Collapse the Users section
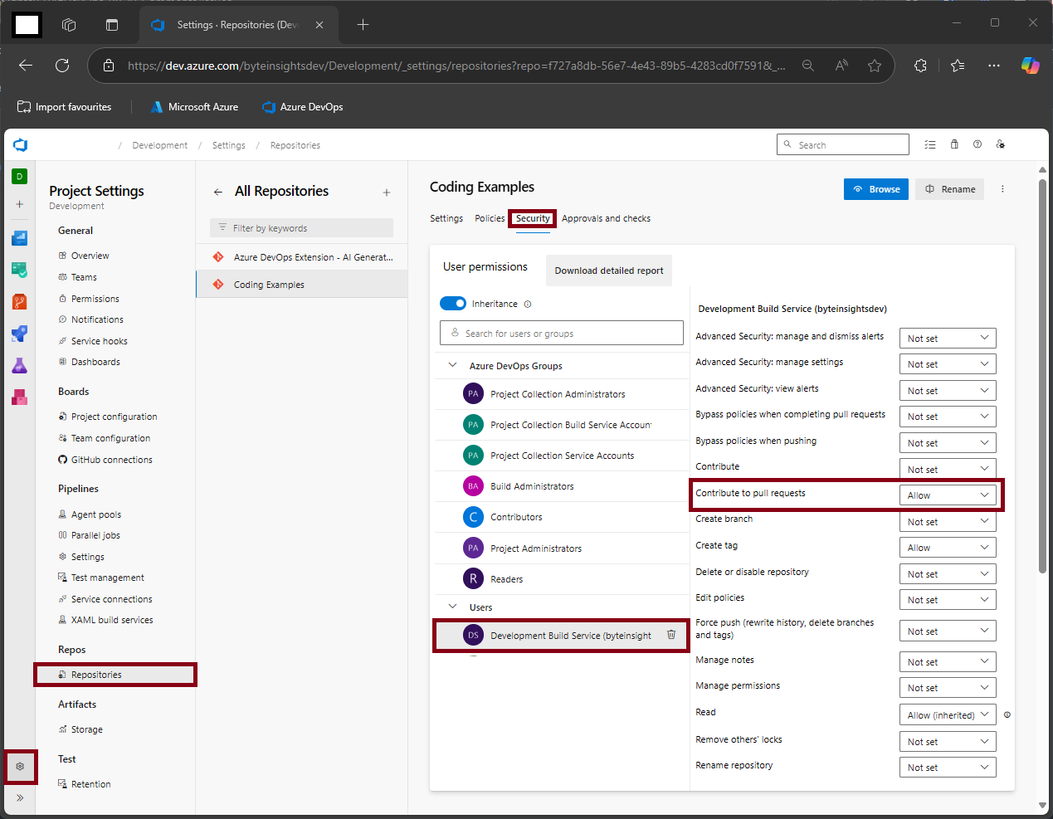 click(x=452, y=606)
